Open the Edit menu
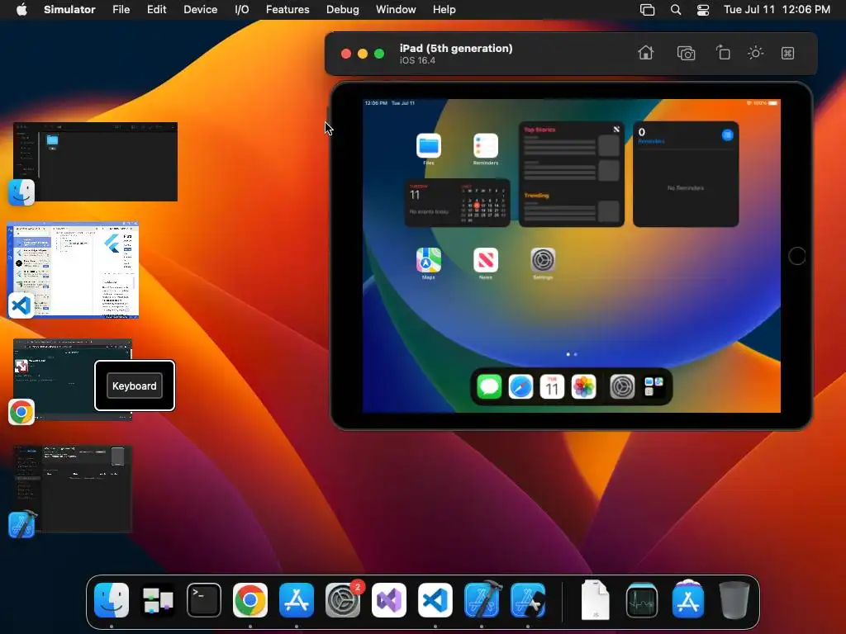Screen dimensions: 846x634 (156, 9)
